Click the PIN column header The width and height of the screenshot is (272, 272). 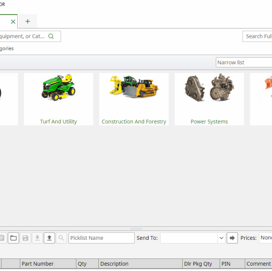pyautogui.click(x=232, y=264)
